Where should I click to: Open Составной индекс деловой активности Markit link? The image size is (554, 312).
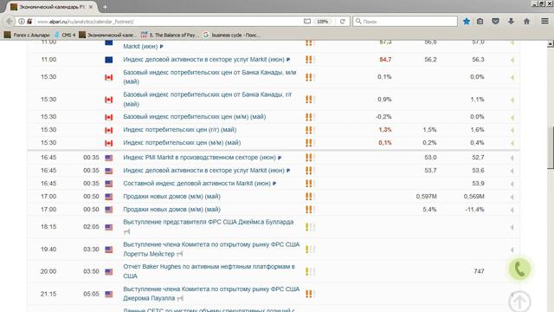(x=196, y=184)
